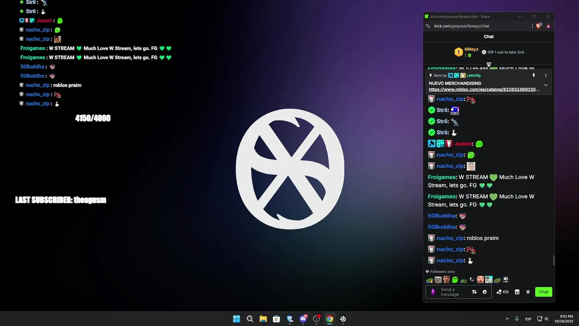Viewport: 579px width, 326px height.
Task: Switch to Brave browser in the taskbar
Action: pos(290,319)
